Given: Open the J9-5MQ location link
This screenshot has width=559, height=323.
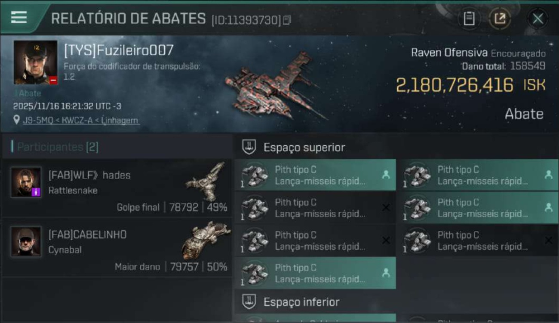Looking at the screenshot, I should (x=81, y=121).
